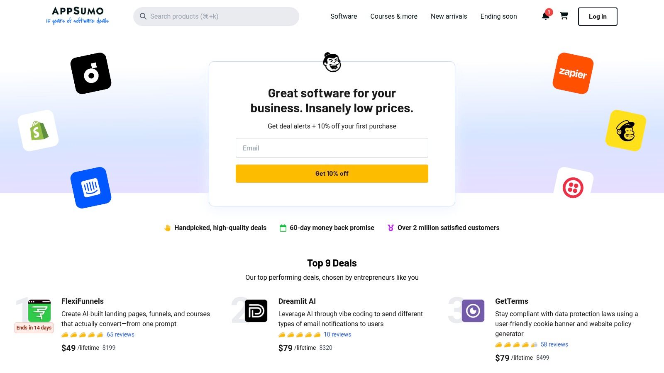Switch to the Ending soon section
Viewport: 664px width, 373px height.
(x=498, y=16)
